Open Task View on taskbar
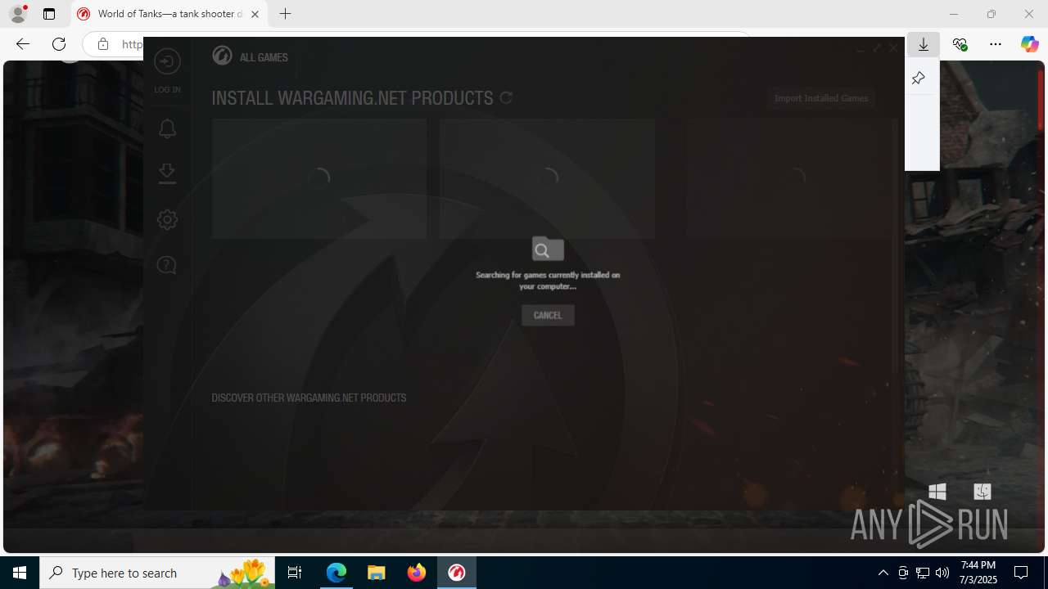 click(295, 573)
